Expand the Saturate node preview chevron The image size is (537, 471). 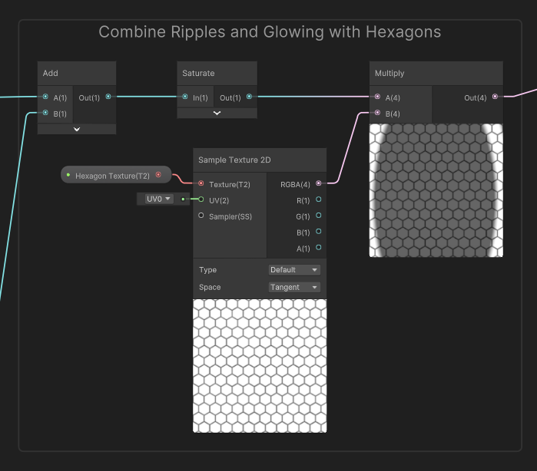pyautogui.click(x=217, y=114)
